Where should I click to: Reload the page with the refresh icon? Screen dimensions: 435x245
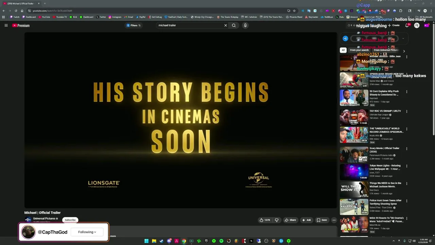pyautogui.click(x=16, y=11)
